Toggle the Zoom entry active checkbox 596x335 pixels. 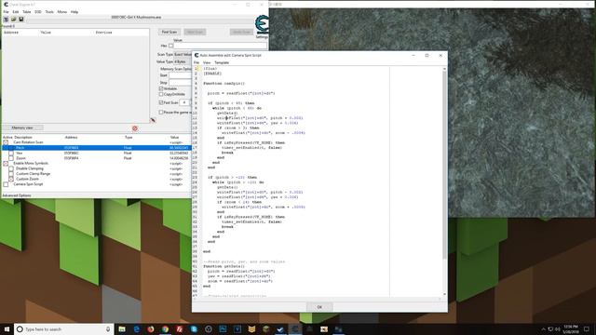click(11, 158)
